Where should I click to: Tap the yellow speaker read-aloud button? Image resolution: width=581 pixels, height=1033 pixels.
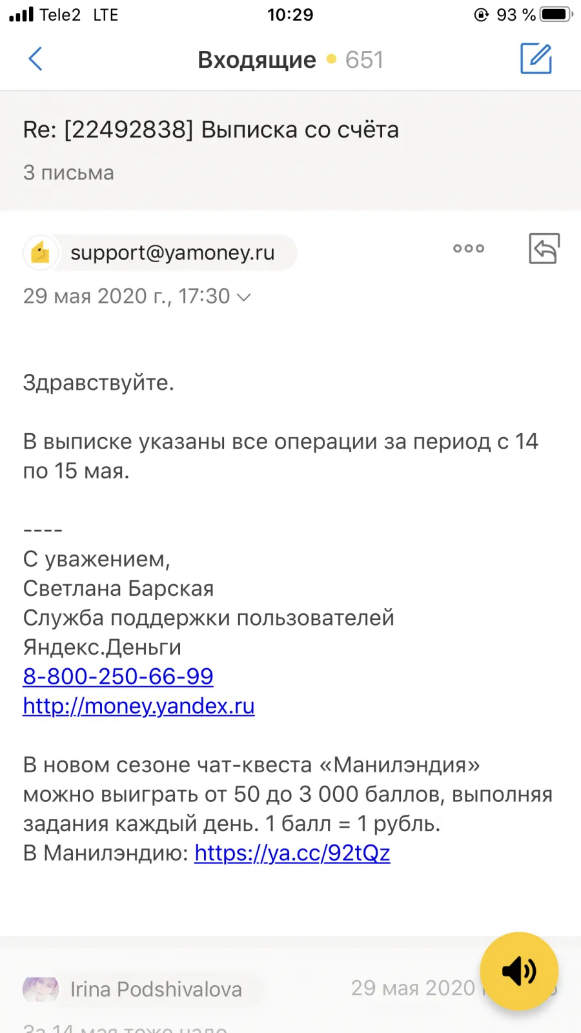click(519, 971)
